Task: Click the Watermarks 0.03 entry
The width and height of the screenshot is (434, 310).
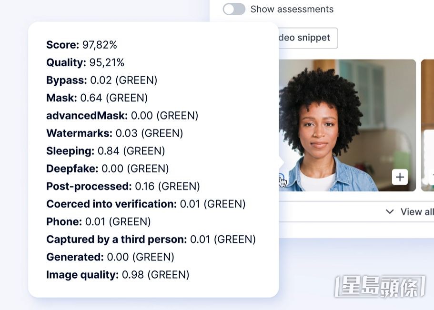Action: tap(114, 133)
